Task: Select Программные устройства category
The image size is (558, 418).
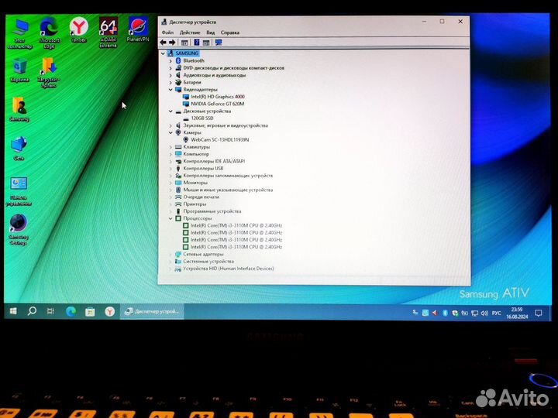Action: [x=212, y=211]
